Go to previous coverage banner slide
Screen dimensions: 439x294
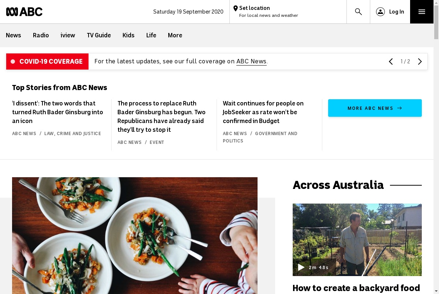[x=391, y=62]
